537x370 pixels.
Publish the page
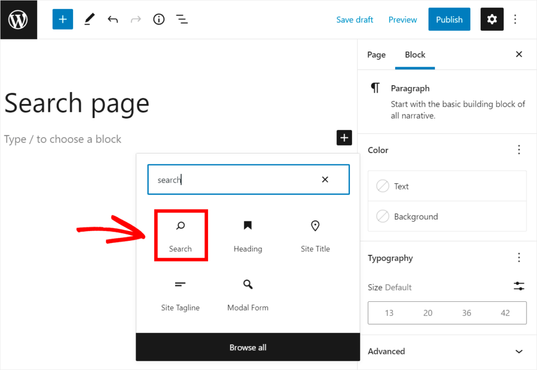point(449,19)
